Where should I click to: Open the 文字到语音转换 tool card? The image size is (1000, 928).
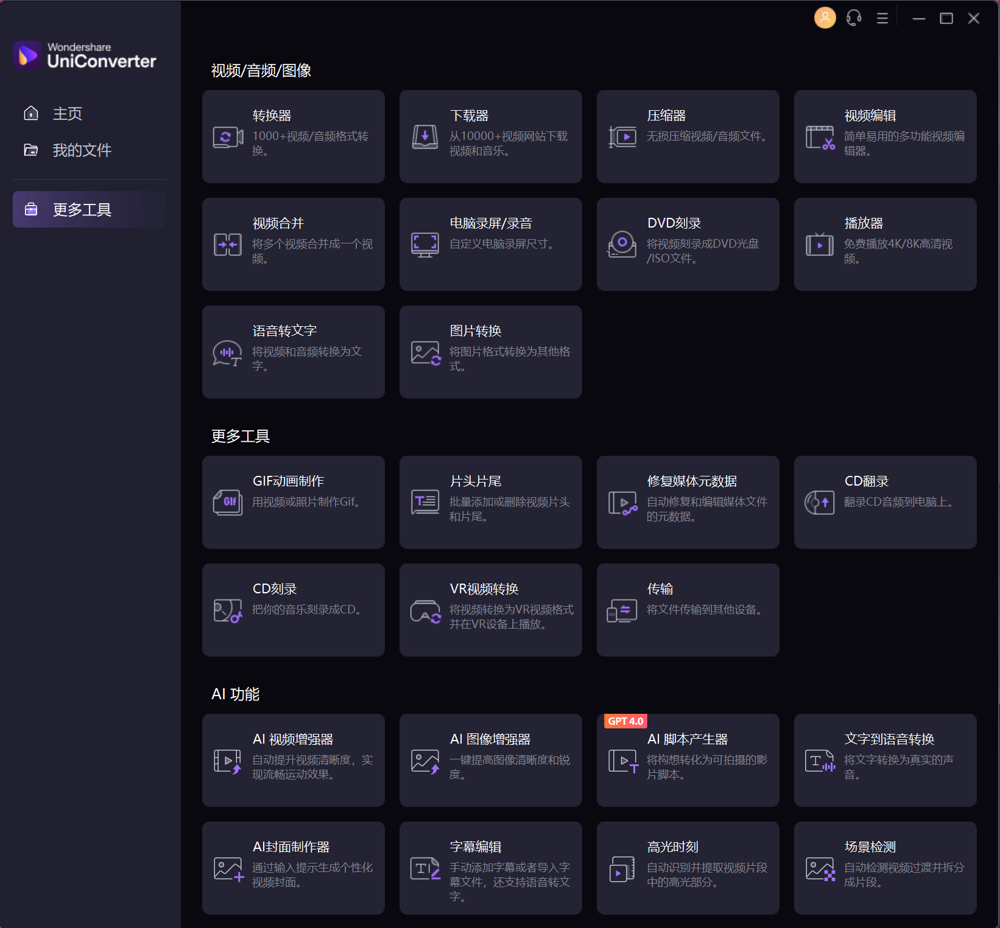point(885,760)
